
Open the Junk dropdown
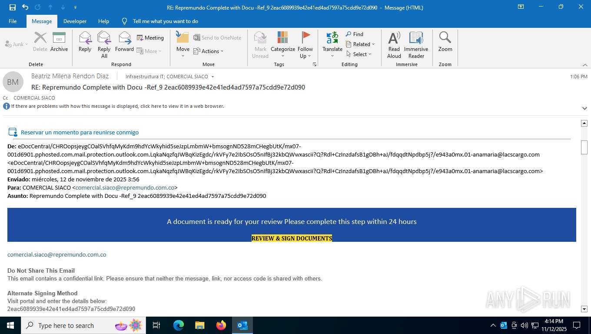click(x=17, y=44)
